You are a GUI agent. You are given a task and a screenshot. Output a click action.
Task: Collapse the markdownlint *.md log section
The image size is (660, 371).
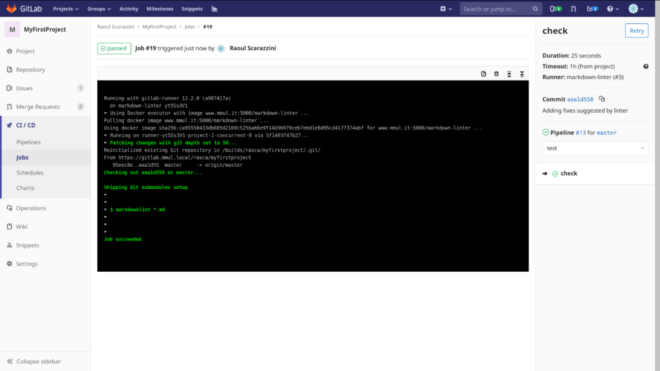(x=105, y=209)
